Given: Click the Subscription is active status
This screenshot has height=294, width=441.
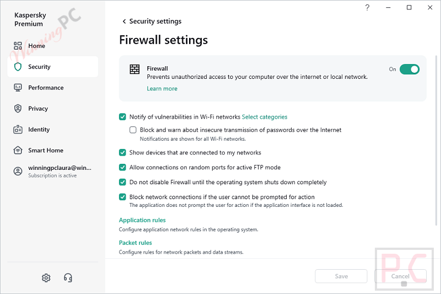Looking at the screenshot, I should point(52,175).
